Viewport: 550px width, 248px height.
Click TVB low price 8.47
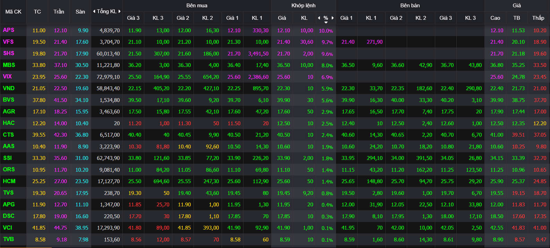pyautogui.click(x=541, y=240)
